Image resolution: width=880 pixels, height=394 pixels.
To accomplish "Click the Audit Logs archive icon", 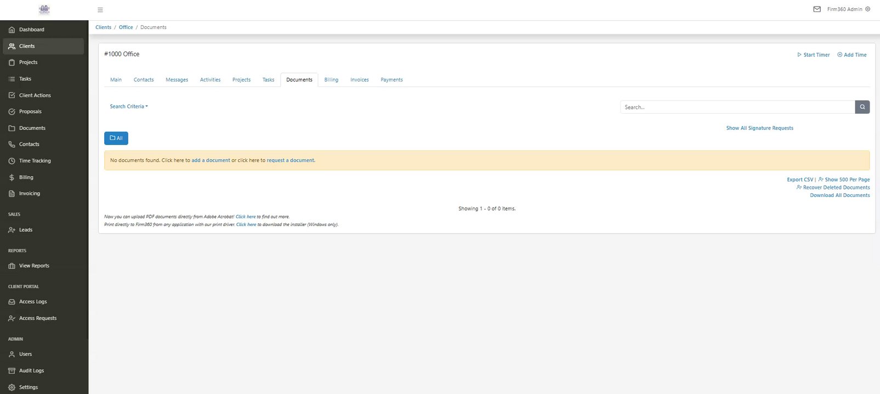I will pos(12,370).
